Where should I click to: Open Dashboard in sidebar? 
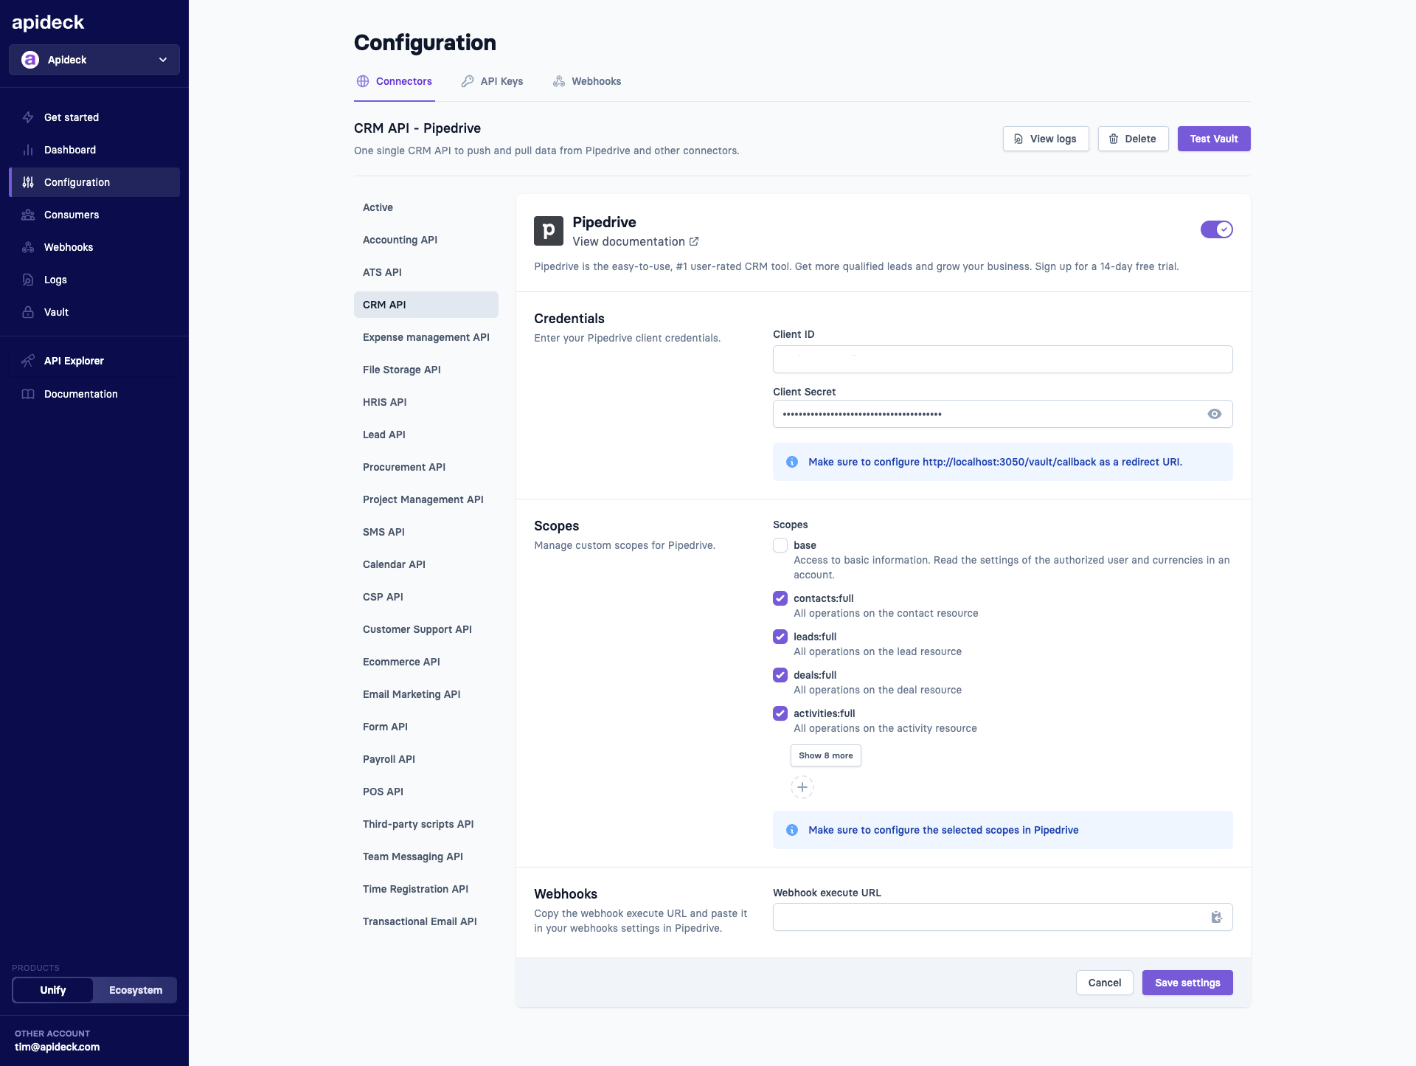94,150
